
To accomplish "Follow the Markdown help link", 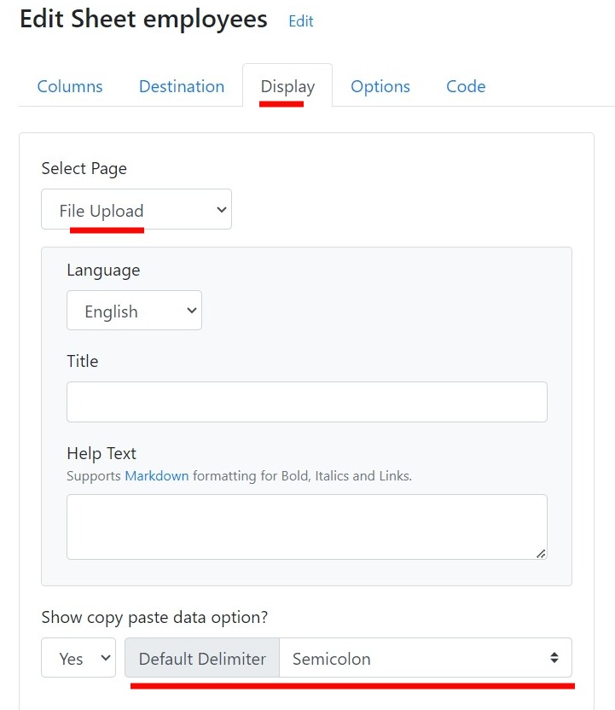I will click(x=157, y=476).
